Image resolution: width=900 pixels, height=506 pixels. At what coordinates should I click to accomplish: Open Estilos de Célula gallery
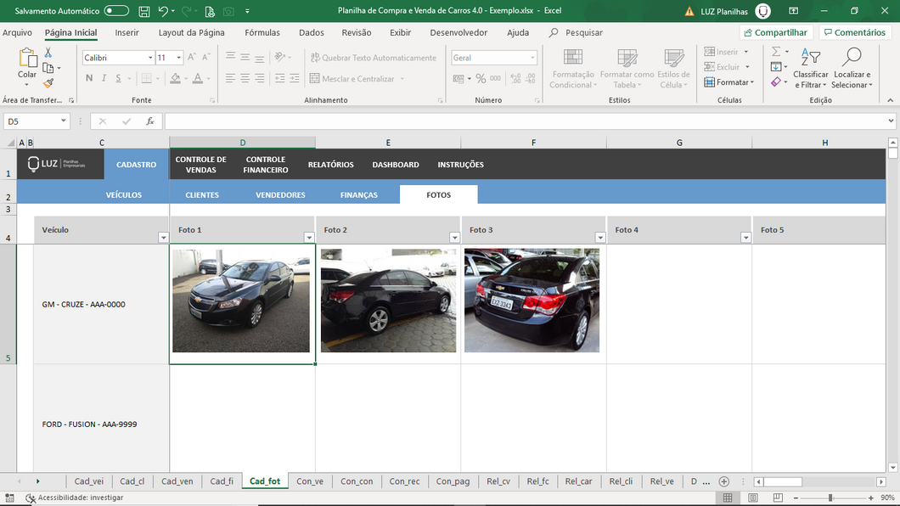click(x=673, y=68)
